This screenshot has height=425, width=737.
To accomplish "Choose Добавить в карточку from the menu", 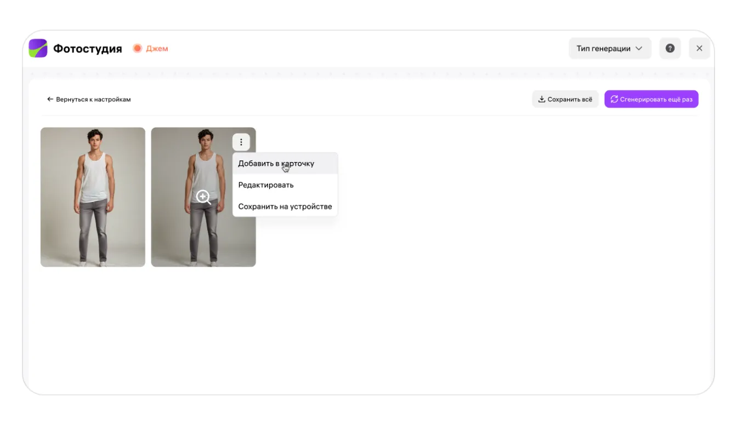I will coord(276,163).
